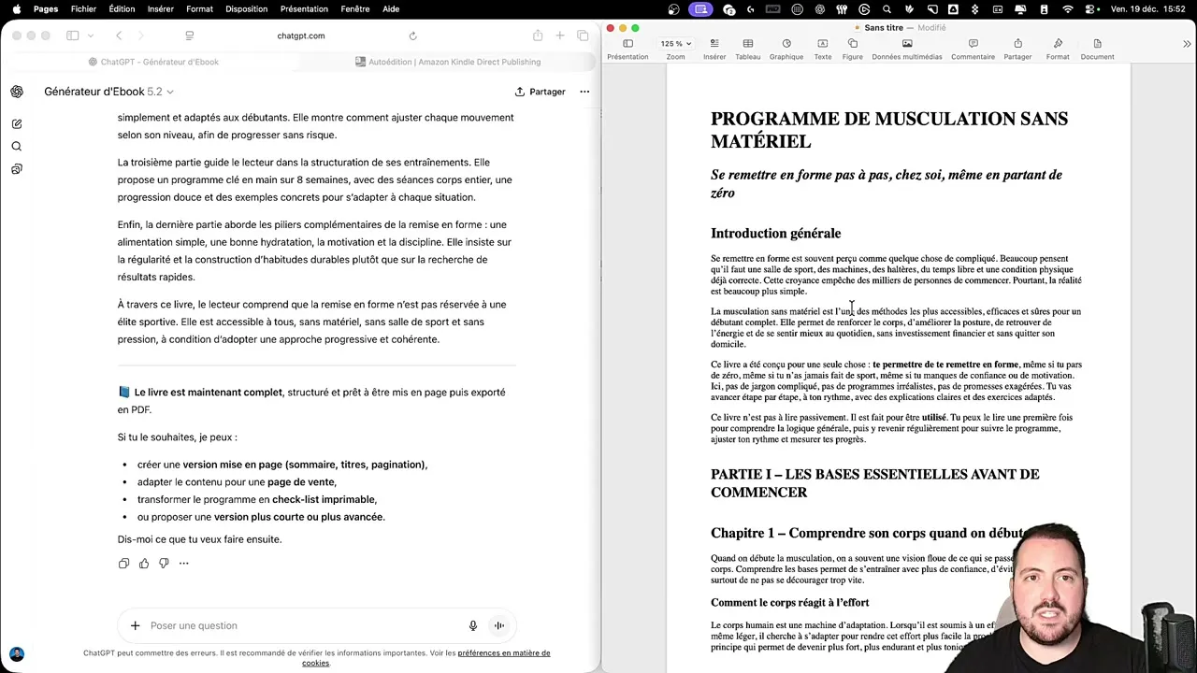Viewport: 1197px width, 673px height.
Task: Open the 125 % zoom dropdown
Action: tap(675, 43)
